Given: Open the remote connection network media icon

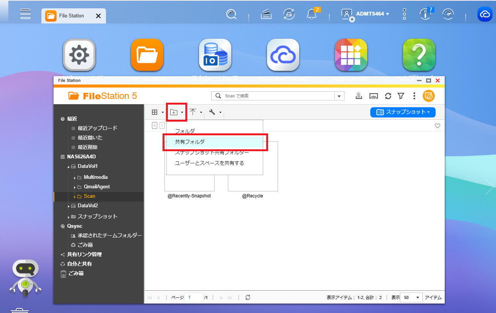Looking at the screenshot, I should point(374,96).
